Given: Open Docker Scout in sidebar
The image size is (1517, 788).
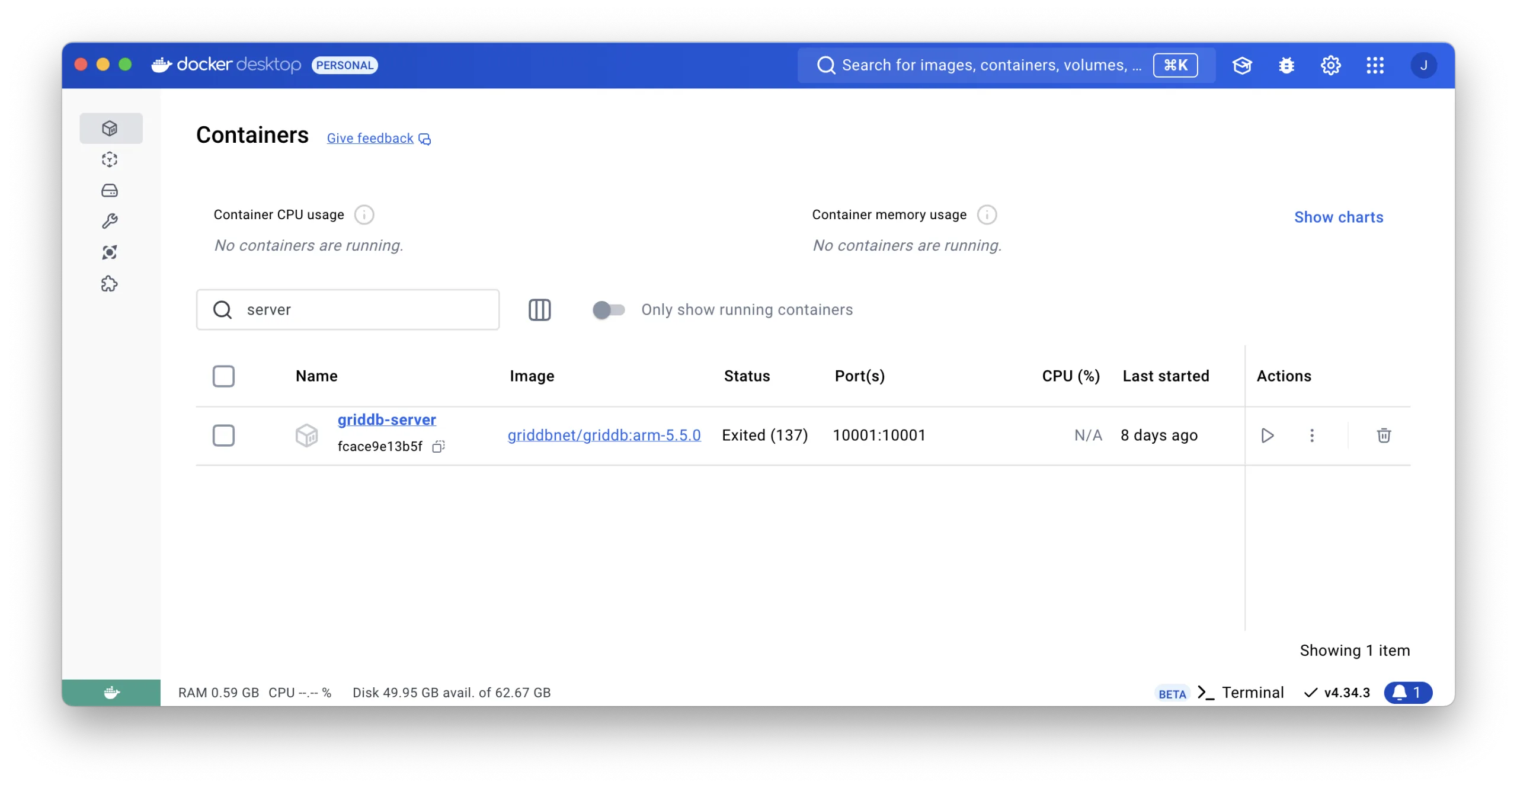Looking at the screenshot, I should (110, 252).
